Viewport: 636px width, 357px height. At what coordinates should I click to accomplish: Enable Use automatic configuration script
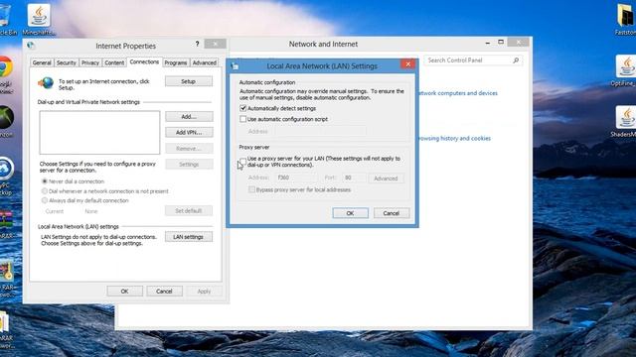point(242,119)
